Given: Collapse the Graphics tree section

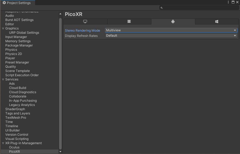Looking at the screenshot, I should point(3,28).
